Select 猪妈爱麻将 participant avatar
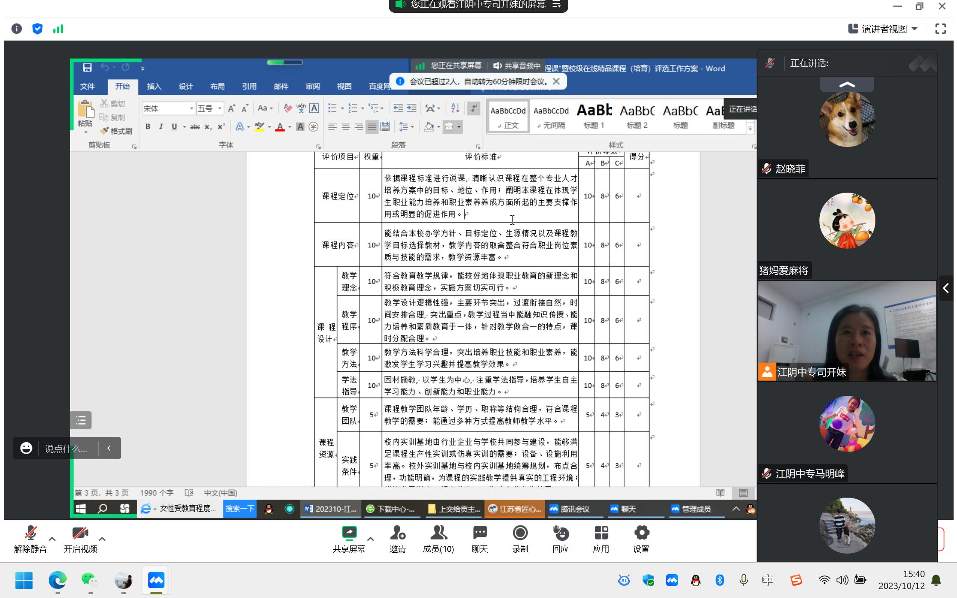 (847, 220)
